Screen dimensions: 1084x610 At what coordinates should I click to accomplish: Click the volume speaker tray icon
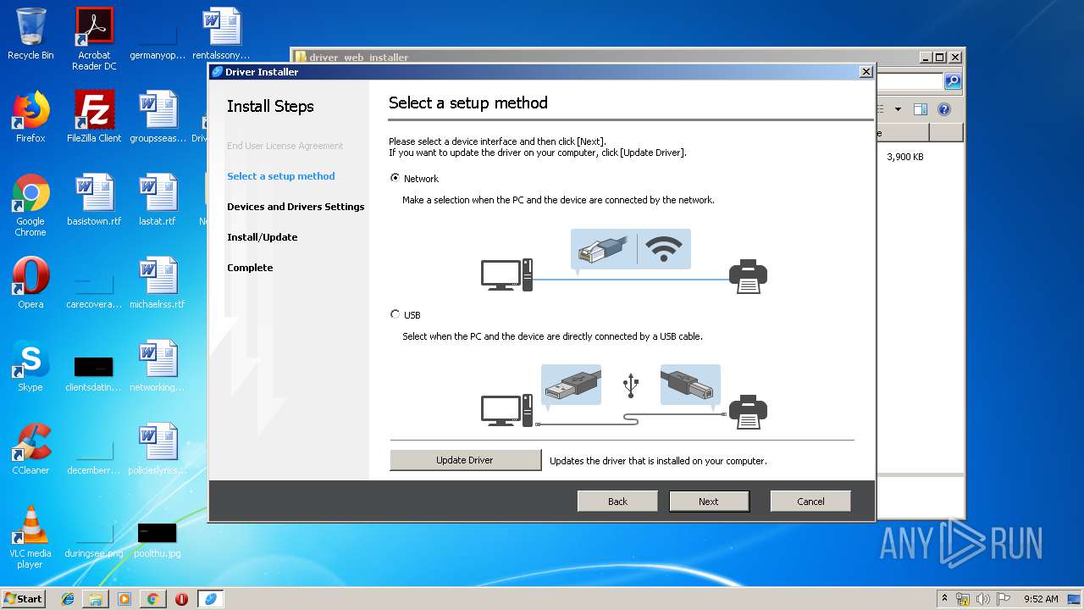click(x=983, y=599)
